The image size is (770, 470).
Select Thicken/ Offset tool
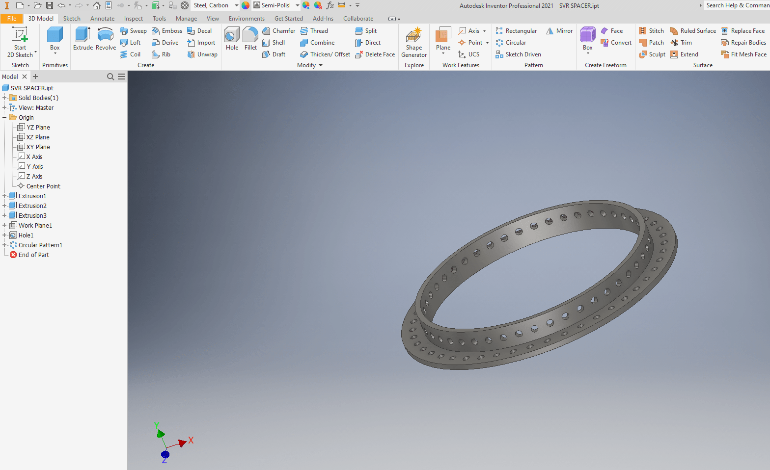click(x=325, y=54)
